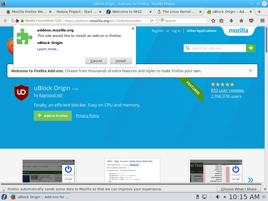Open the panel options menu at taskbar end
Image resolution: width=268 pixels, height=201 pixels.
tap(264, 197)
